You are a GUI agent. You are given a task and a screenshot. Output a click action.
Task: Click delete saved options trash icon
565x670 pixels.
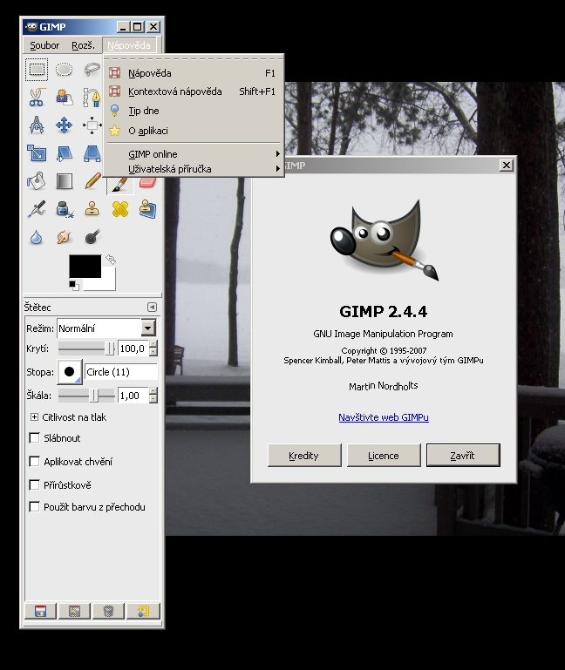109,611
